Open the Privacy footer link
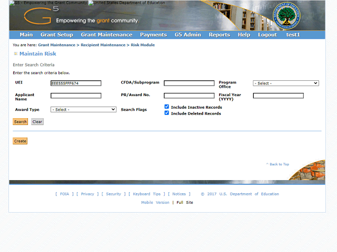 87,194
